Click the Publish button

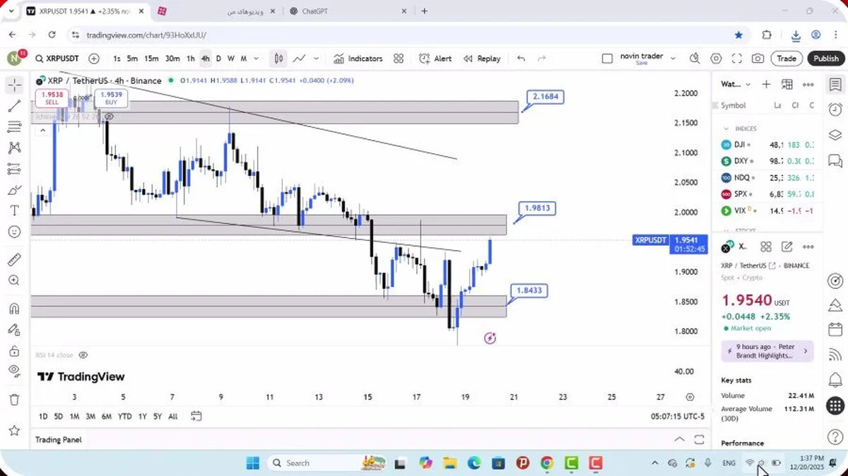[825, 59]
